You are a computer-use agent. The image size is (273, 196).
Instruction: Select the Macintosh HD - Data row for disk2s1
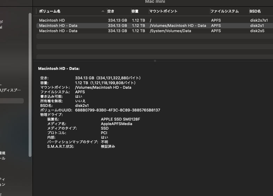(x=58, y=26)
